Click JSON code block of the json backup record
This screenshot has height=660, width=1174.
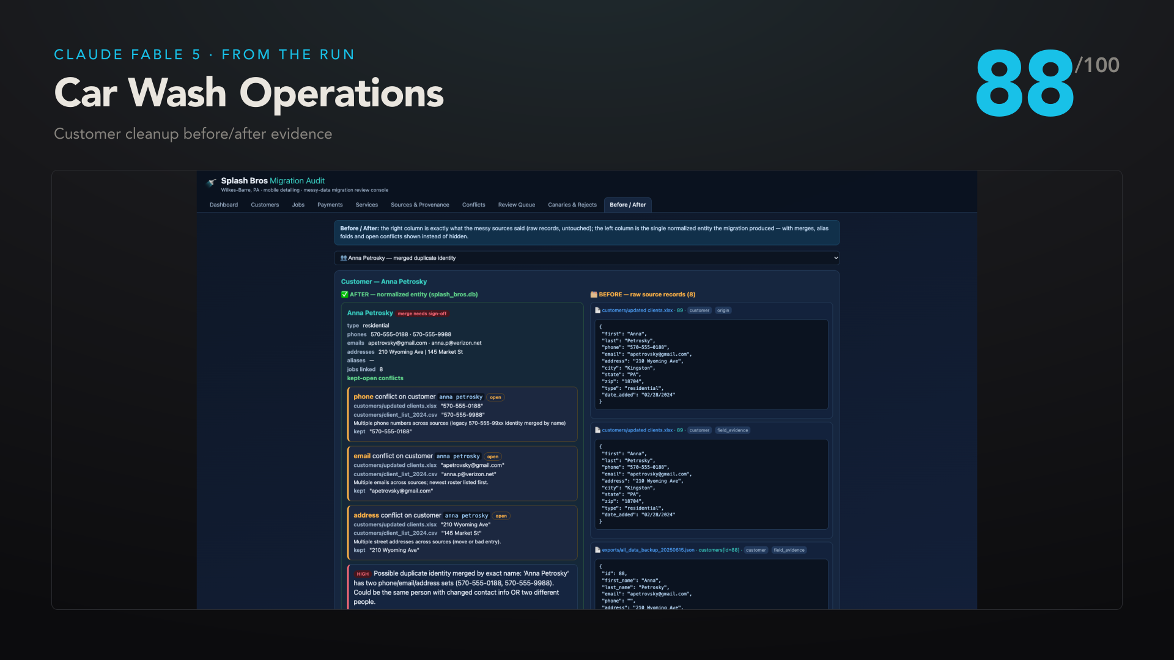[711, 584]
